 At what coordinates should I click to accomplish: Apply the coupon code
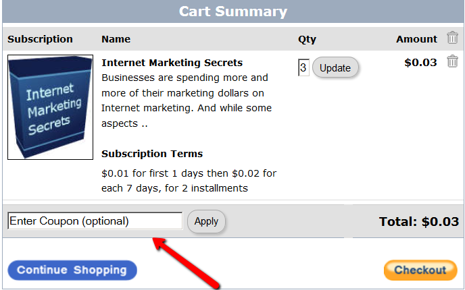pyautogui.click(x=206, y=221)
